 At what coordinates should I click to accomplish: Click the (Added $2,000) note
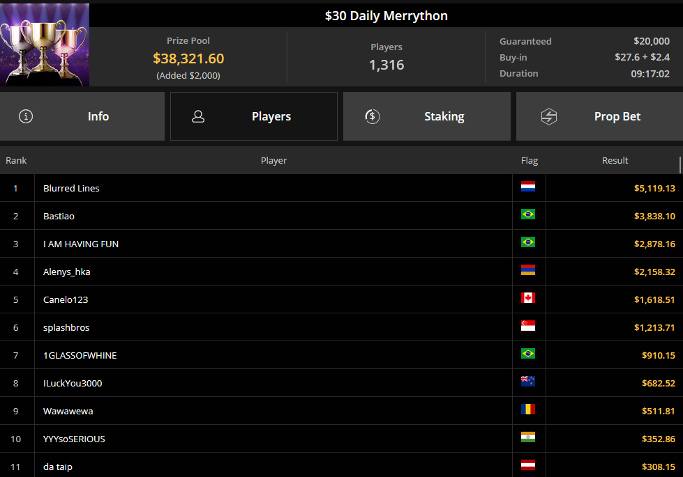(x=188, y=75)
